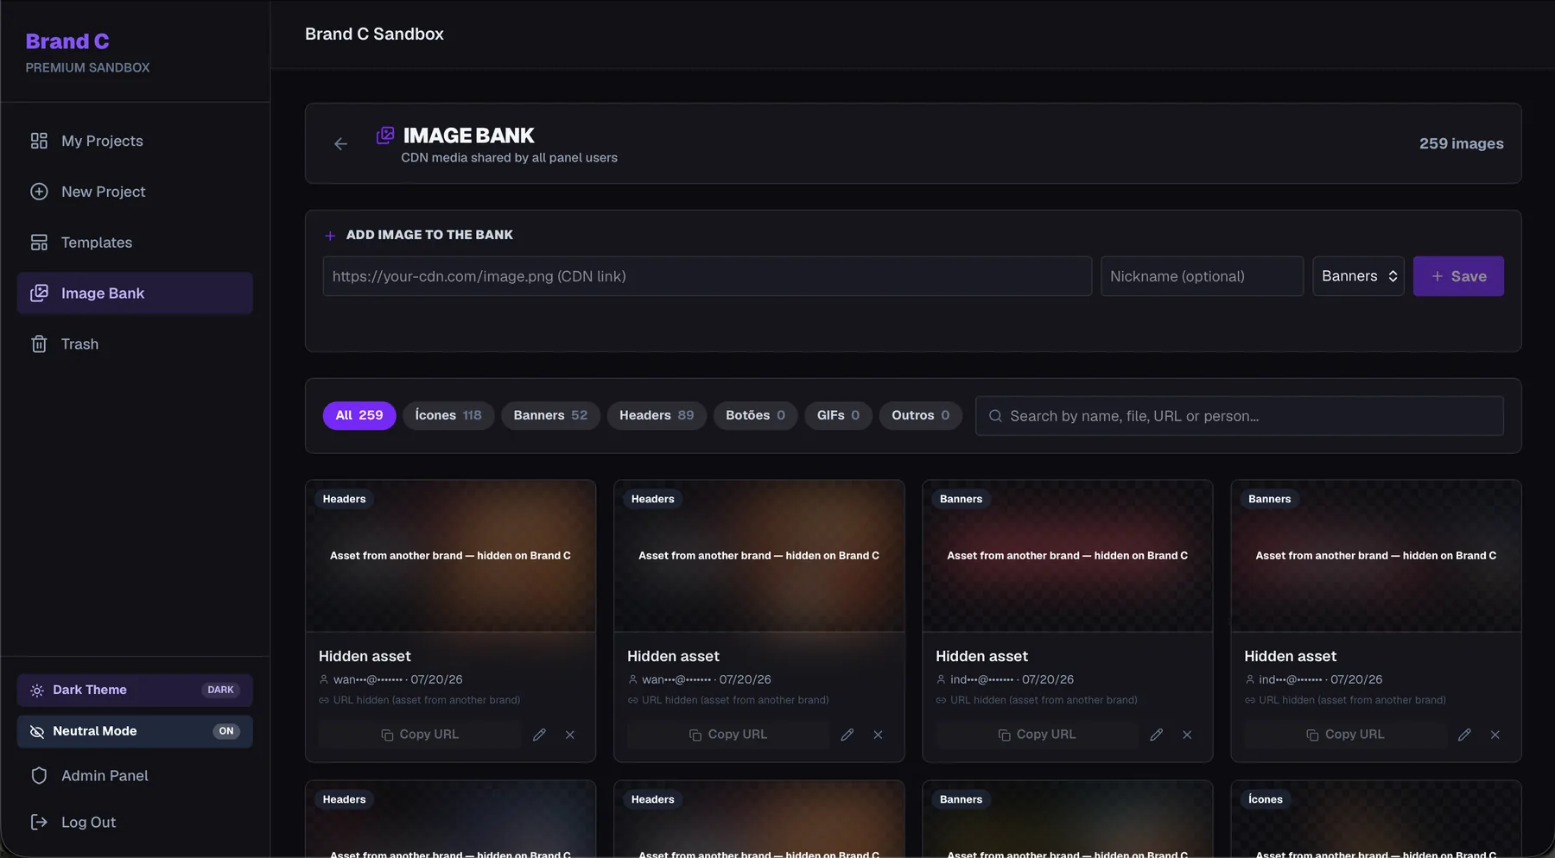Click the Log Out arrow icon
Screen dimensions: 1555x858
click(x=39, y=823)
